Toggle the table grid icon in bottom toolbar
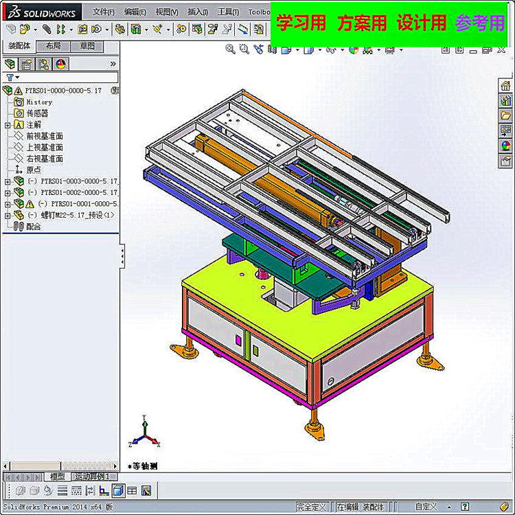The height and width of the screenshot is (515, 515). point(132,491)
